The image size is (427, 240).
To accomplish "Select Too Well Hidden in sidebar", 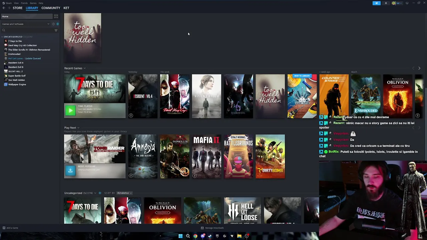I will coord(16,80).
